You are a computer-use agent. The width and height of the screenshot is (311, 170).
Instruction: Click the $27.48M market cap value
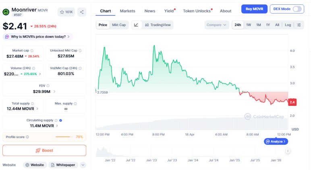pyautogui.click(x=15, y=56)
